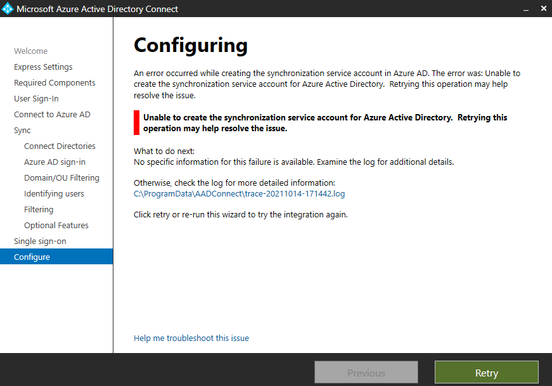Select the highlighted Configure step
The width and height of the screenshot is (552, 386).
[56, 257]
